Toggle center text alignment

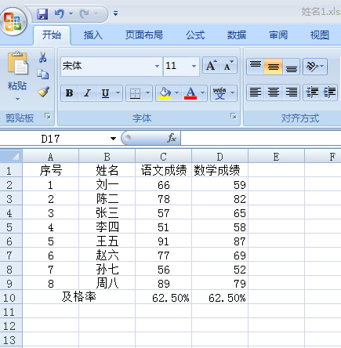coord(273,92)
